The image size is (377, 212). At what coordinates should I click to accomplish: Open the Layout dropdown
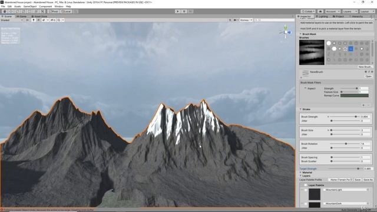point(367,11)
